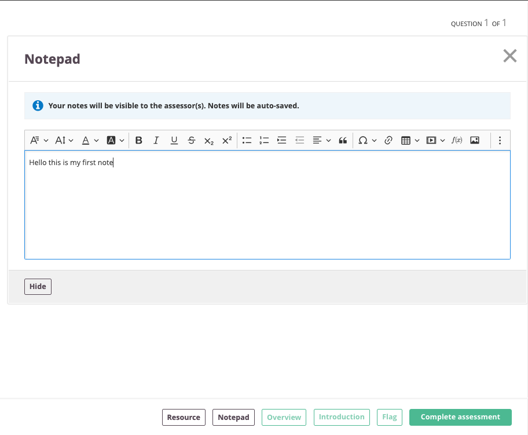Open the Overview tab

[x=284, y=417]
